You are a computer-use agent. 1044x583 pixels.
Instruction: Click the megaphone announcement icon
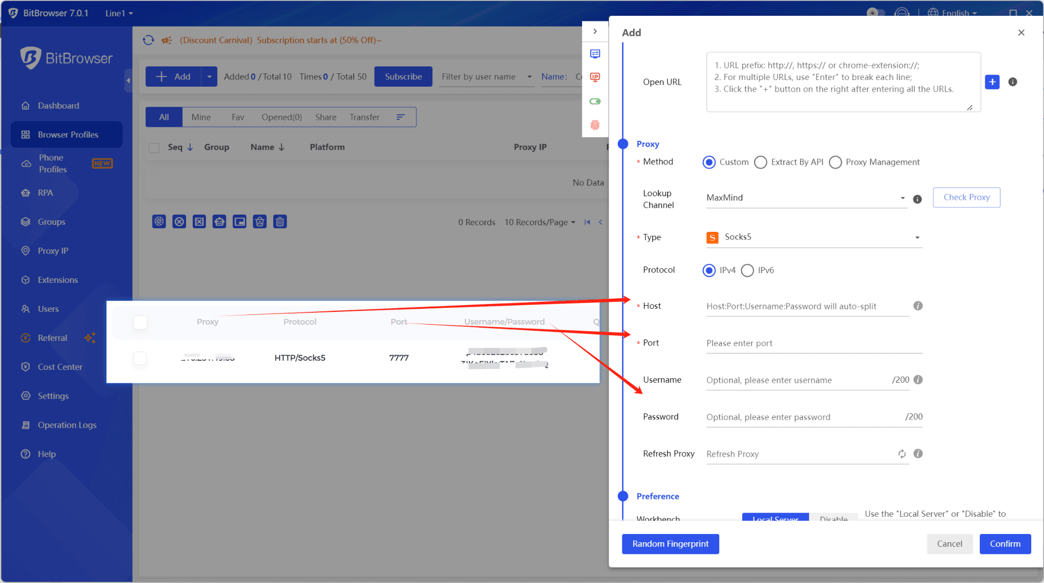click(x=167, y=40)
